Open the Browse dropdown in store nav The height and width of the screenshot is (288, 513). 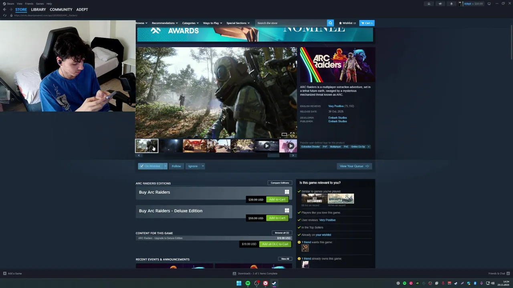(141, 23)
